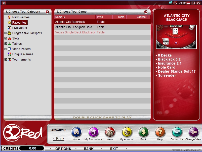
Task: Click the 32Red logo
Action: [23, 133]
